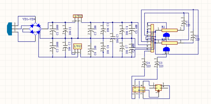Screen dimensions: 211x104
Task: Click the five-pin square component at bottom right
Action: click(x=158, y=88)
